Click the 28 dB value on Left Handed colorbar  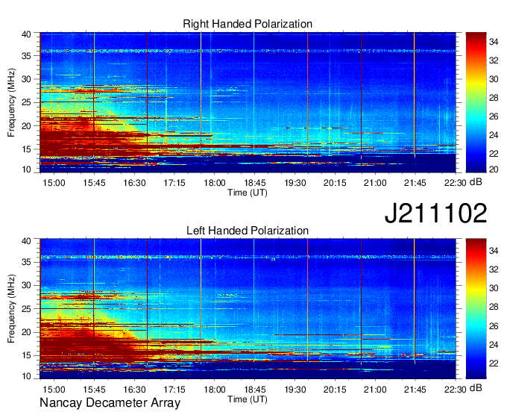494,307
